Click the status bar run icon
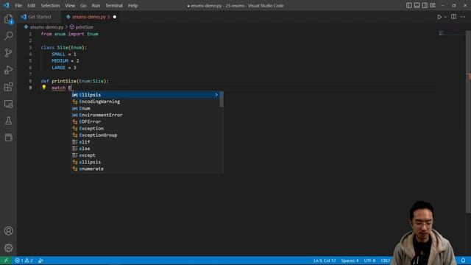 40,261
